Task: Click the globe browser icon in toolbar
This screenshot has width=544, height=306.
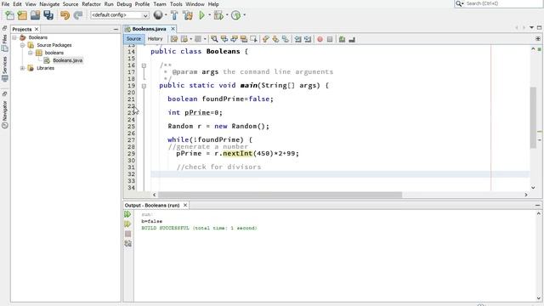Action: 158,15
